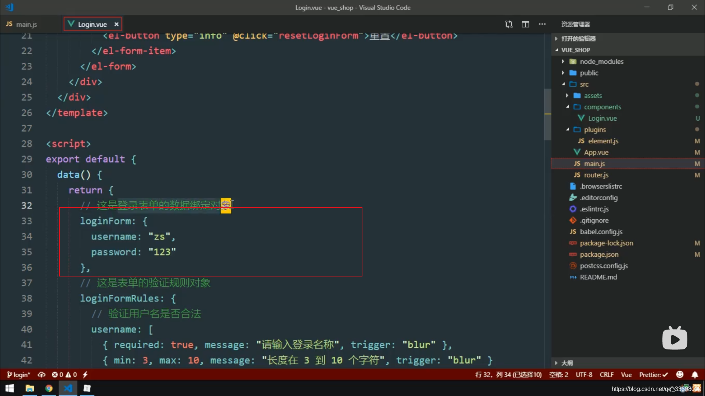This screenshot has width=705, height=396.
Task: Open the compare changes icon
Action: tap(509, 24)
